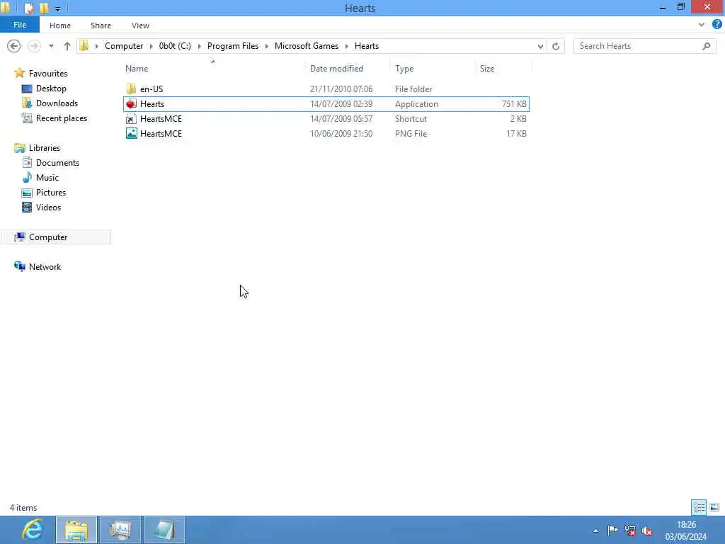Click Program Files breadcrumb

232,46
